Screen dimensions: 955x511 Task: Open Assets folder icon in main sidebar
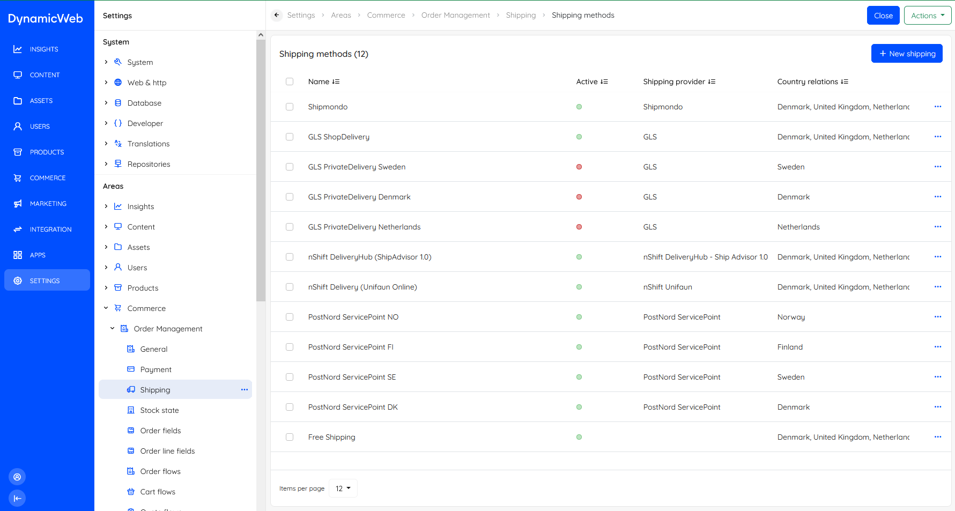(x=18, y=101)
